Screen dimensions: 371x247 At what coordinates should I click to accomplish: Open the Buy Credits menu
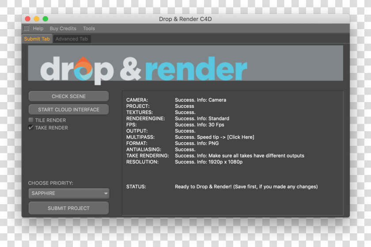[x=63, y=28]
